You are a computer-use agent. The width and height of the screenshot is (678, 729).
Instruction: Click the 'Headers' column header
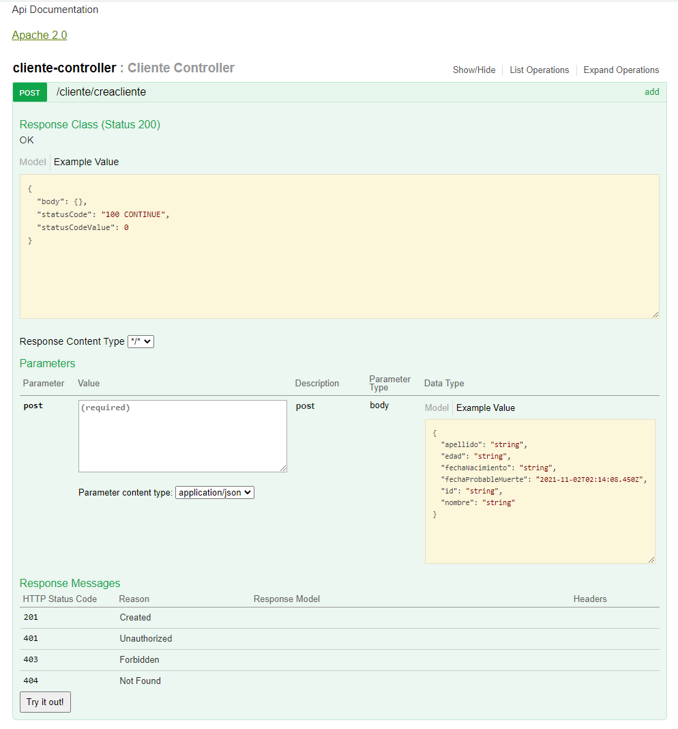(x=590, y=599)
